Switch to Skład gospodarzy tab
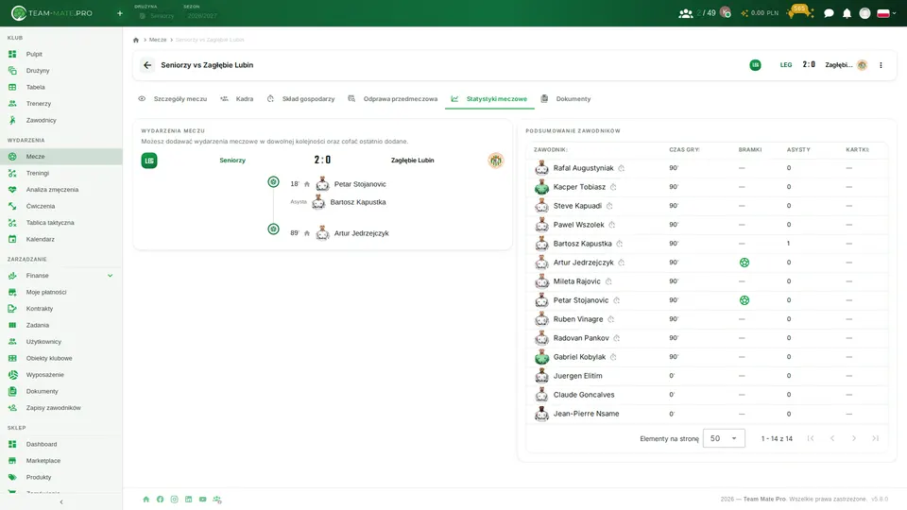This screenshot has height=510, width=907. (301, 99)
